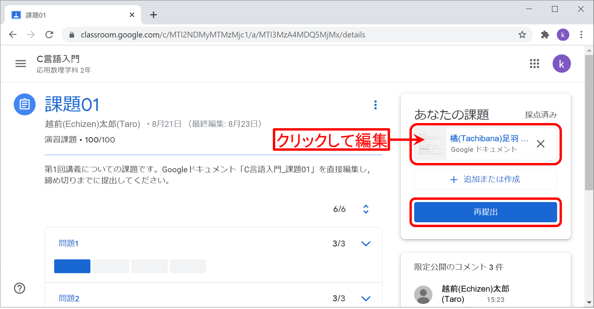Click the 採点済み graded status text

pos(541,115)
